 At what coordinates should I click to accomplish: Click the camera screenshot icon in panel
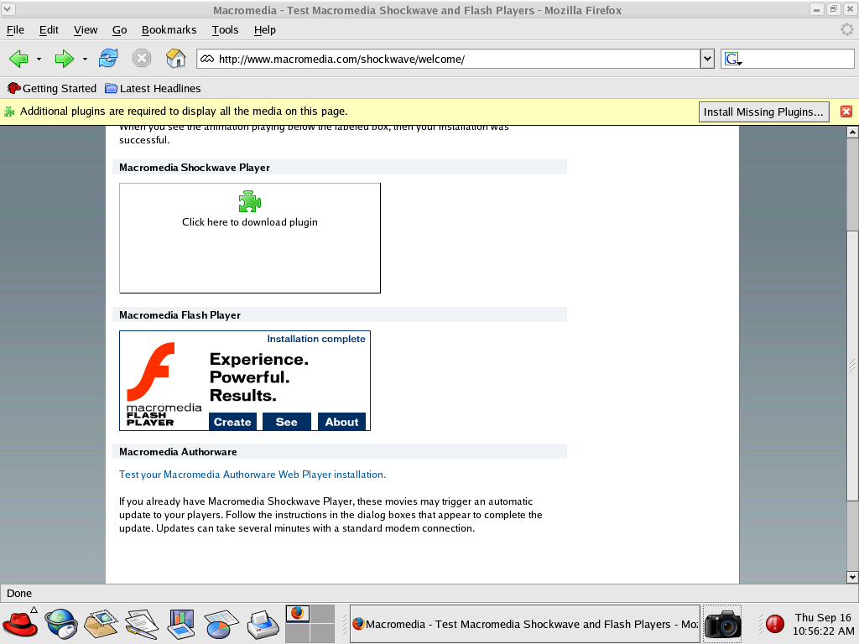(x=722, y=624)
